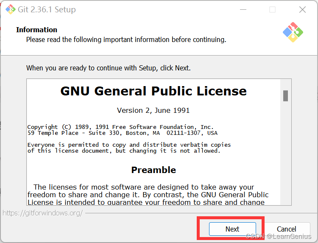Click the 'Copyright (C) 1989, 1991' line
The height and width of the screenshot is (243, 318).
tap(120, 127)
